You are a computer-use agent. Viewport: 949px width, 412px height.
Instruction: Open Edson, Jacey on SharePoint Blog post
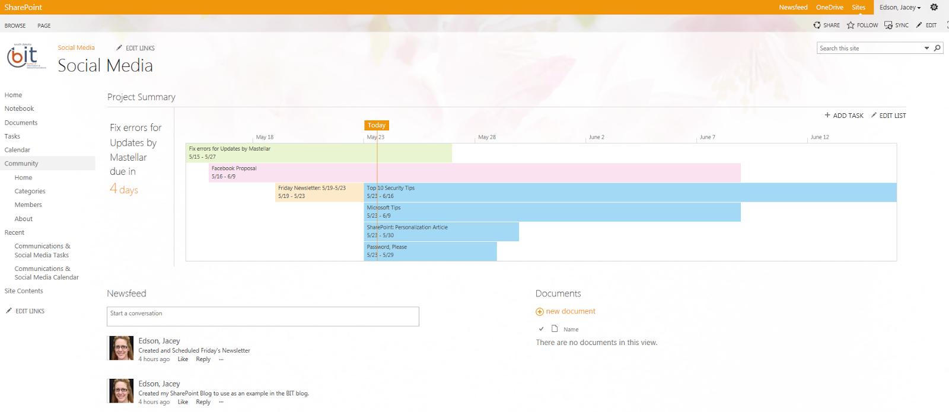(x=159, y=384)
